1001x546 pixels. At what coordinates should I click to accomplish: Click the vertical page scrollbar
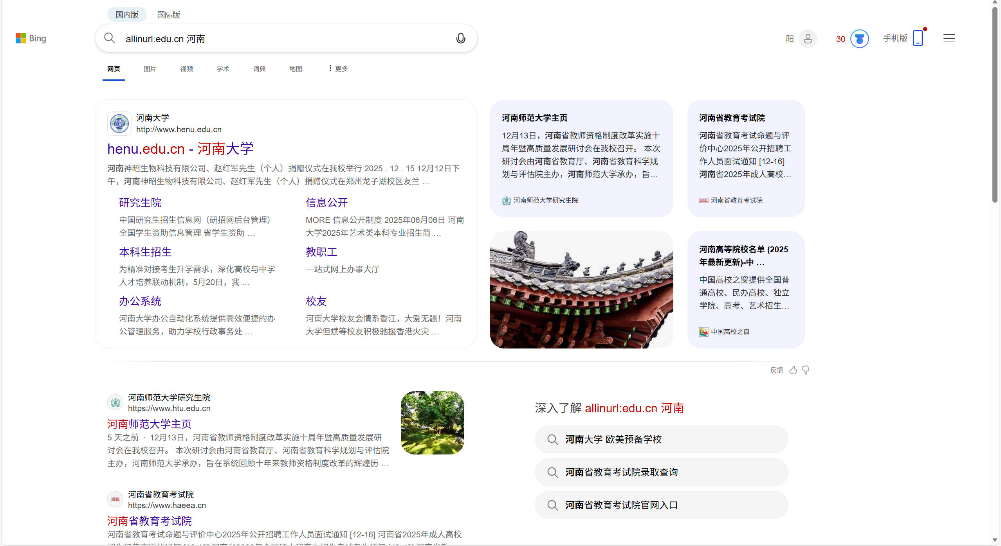click(x=995, y=104)
